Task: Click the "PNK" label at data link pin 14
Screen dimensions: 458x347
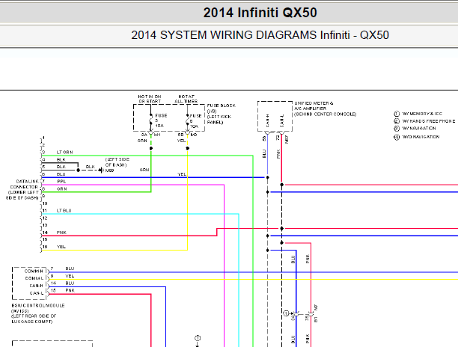Action: pos(61,233)
